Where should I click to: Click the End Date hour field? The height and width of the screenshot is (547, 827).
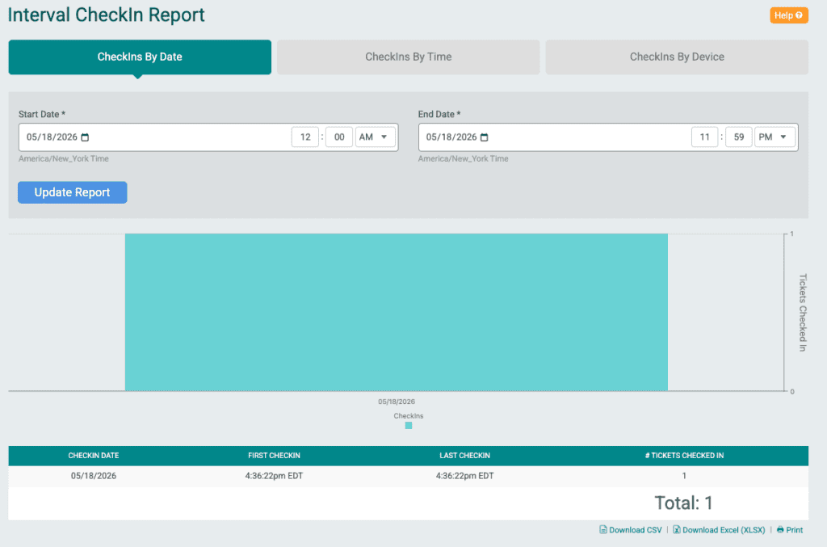pyautogui.click(x=704, y=137)
